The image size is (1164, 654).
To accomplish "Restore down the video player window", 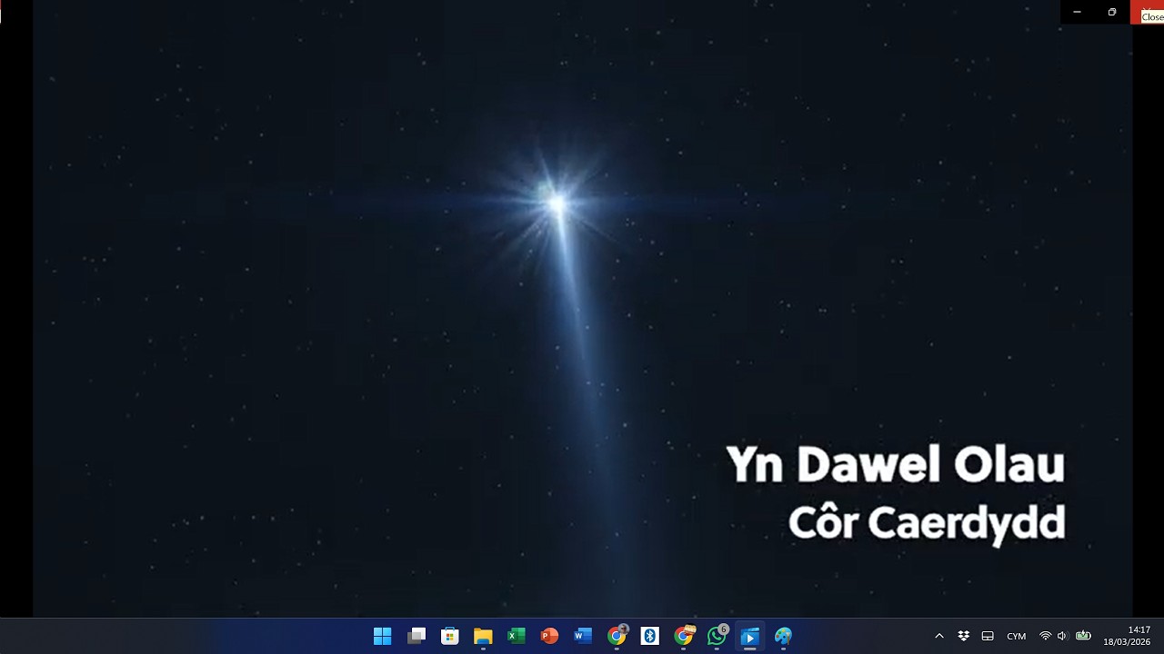I will 1112,12.
